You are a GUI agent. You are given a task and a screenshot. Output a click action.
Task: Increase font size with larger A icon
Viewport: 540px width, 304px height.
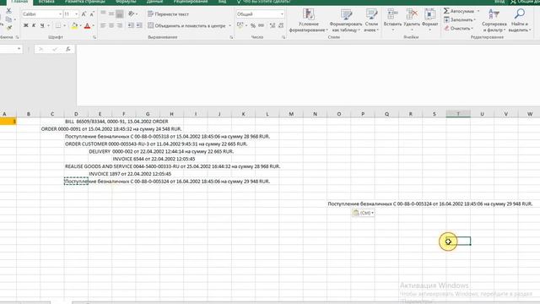pyautogui.click(x=84, y=14)
